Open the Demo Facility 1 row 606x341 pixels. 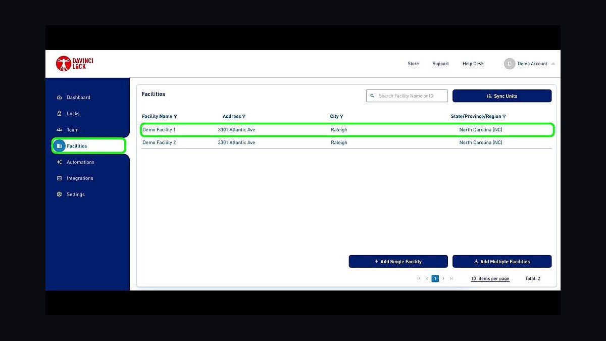pos(347,130)
